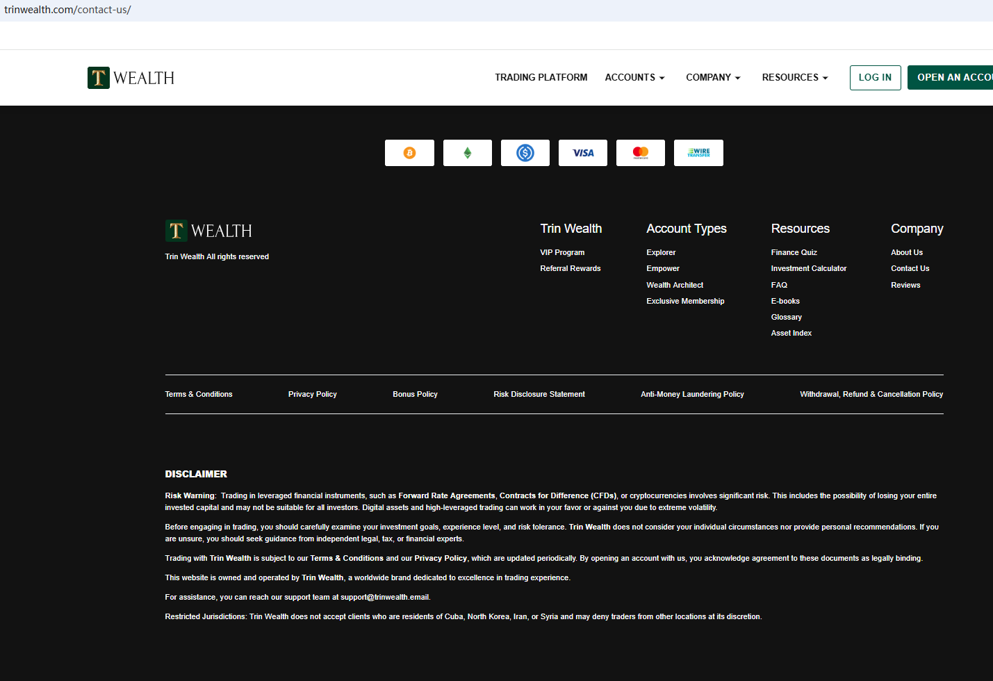Expand the Accounts dropdown menu
Image resolution: width=993 pixels, height=681 pixels.
pos(634,78)
